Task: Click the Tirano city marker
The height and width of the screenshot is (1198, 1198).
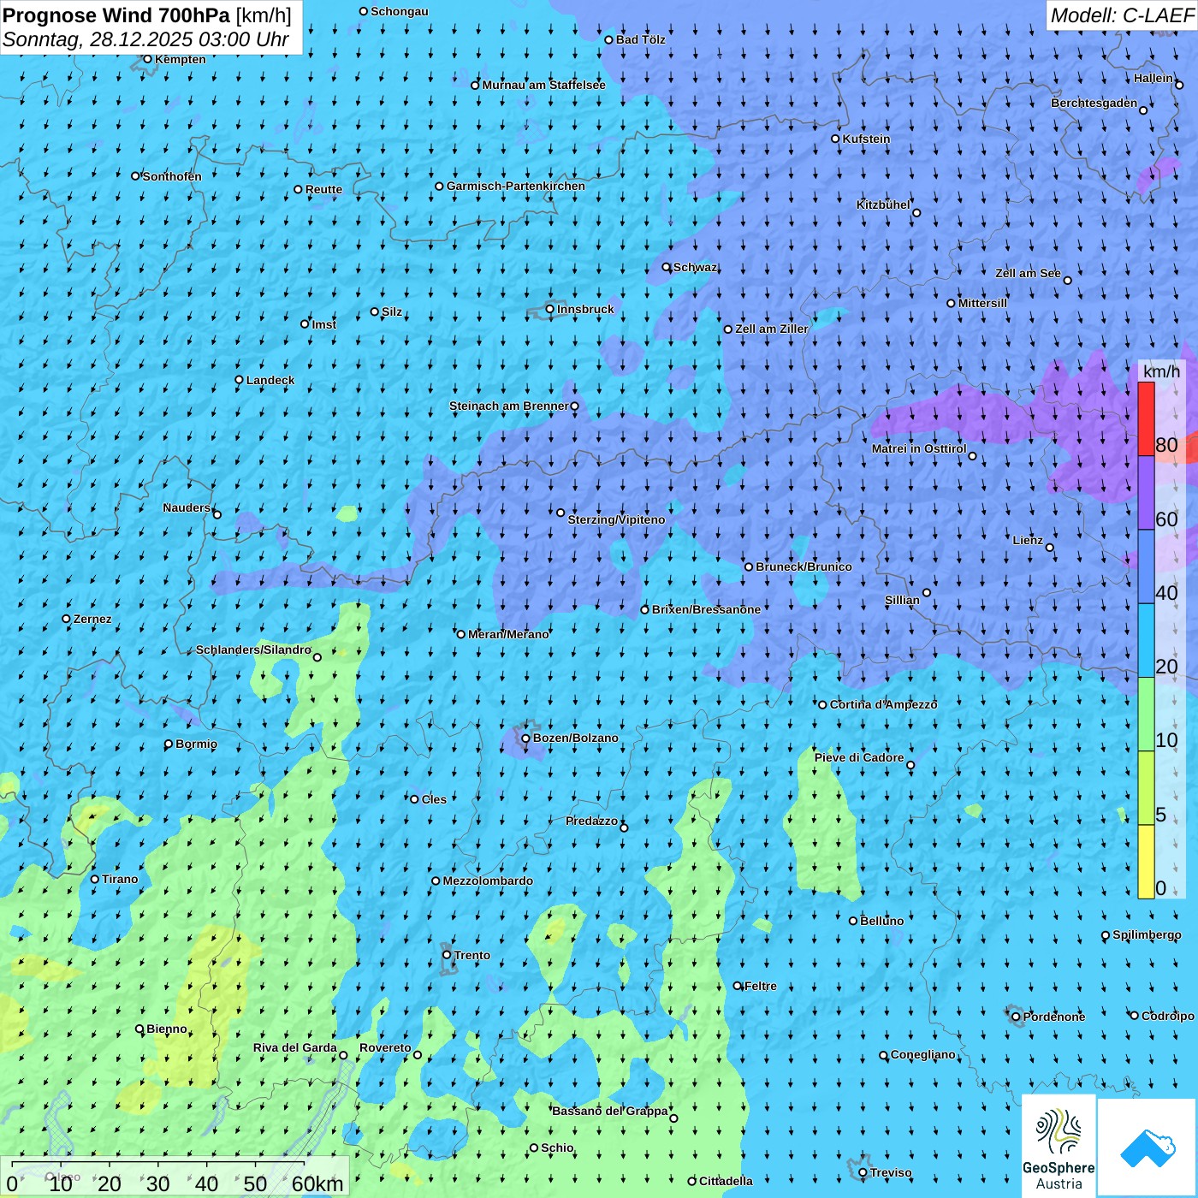Action: [x=95, y=879]
